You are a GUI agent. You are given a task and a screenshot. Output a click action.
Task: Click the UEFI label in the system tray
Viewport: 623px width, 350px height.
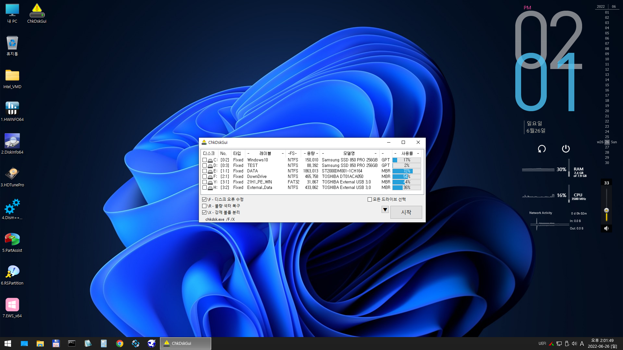point(542,344)
